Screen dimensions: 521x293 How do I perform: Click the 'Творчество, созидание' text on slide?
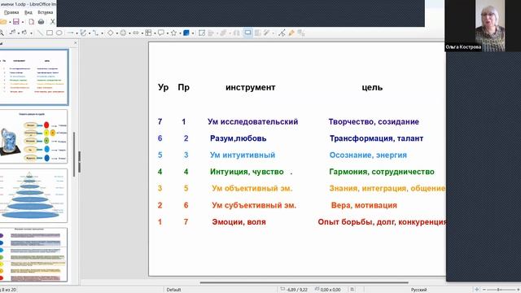pos(374,121)
